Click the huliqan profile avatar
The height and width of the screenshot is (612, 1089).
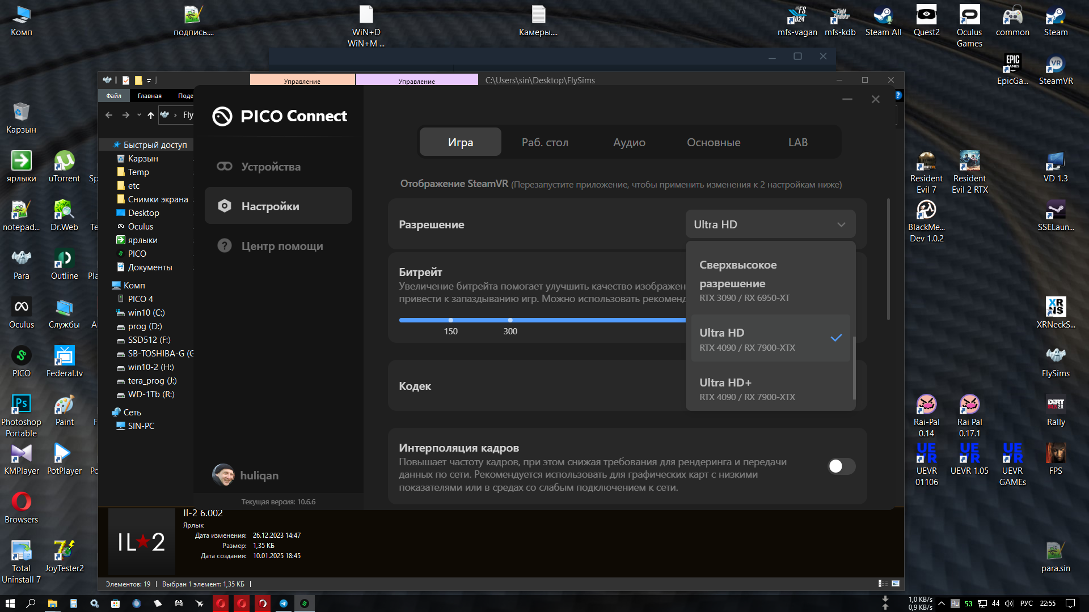pos(223,475)
